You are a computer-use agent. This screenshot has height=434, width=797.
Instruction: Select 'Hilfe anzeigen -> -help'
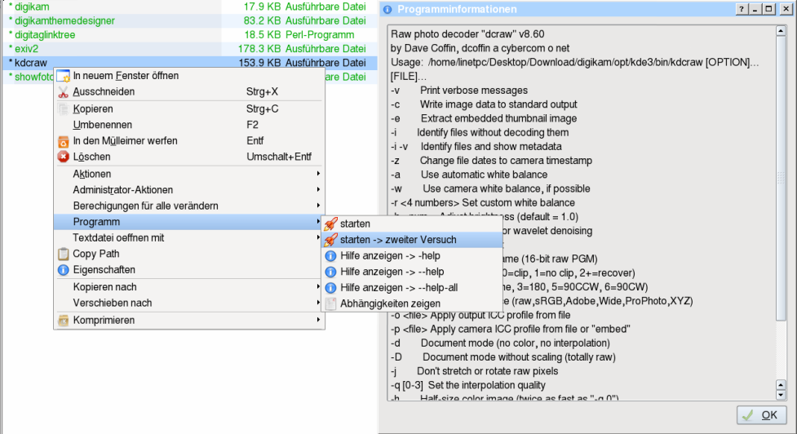point(412,255)
